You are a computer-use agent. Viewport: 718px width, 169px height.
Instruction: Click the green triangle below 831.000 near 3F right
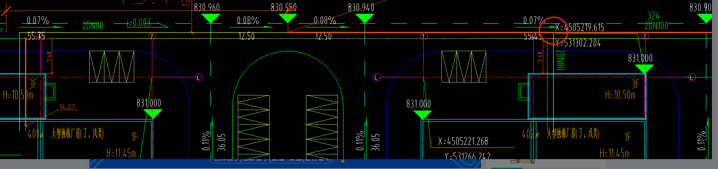coord(644,69)
